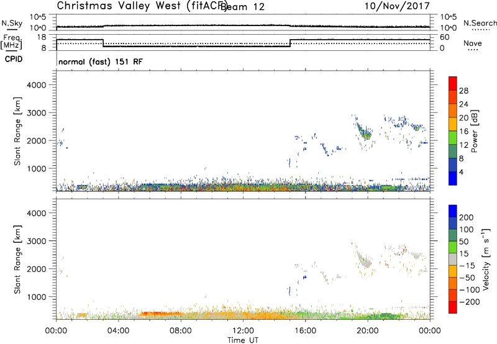The height and width of the screenshot is (344, 497).
Task: Click the 'Christmas Valley West (fitACF)' title
Action: pos(142,6)
